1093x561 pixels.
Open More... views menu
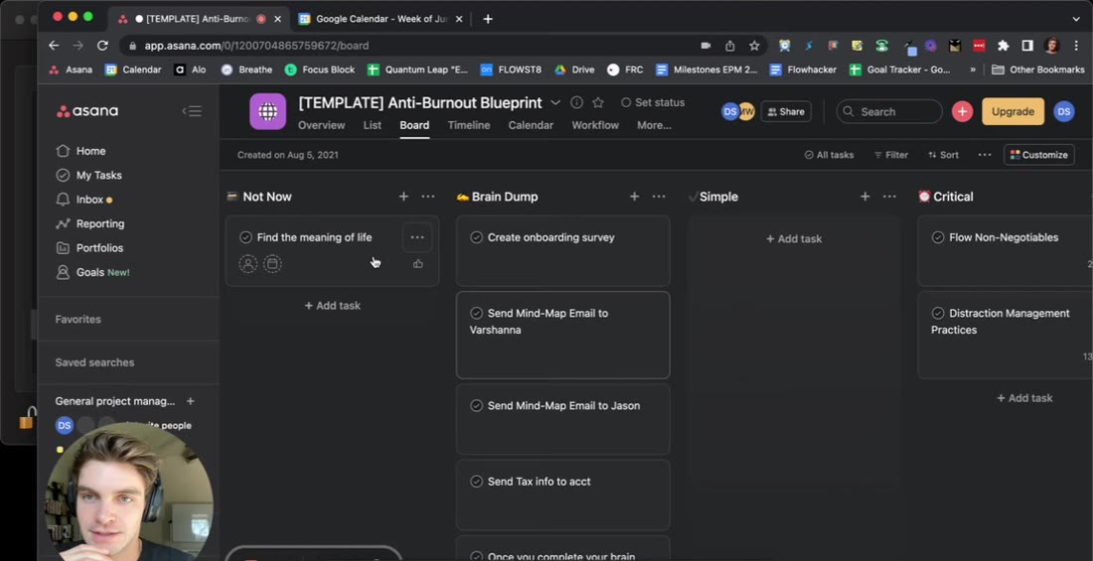654,125
